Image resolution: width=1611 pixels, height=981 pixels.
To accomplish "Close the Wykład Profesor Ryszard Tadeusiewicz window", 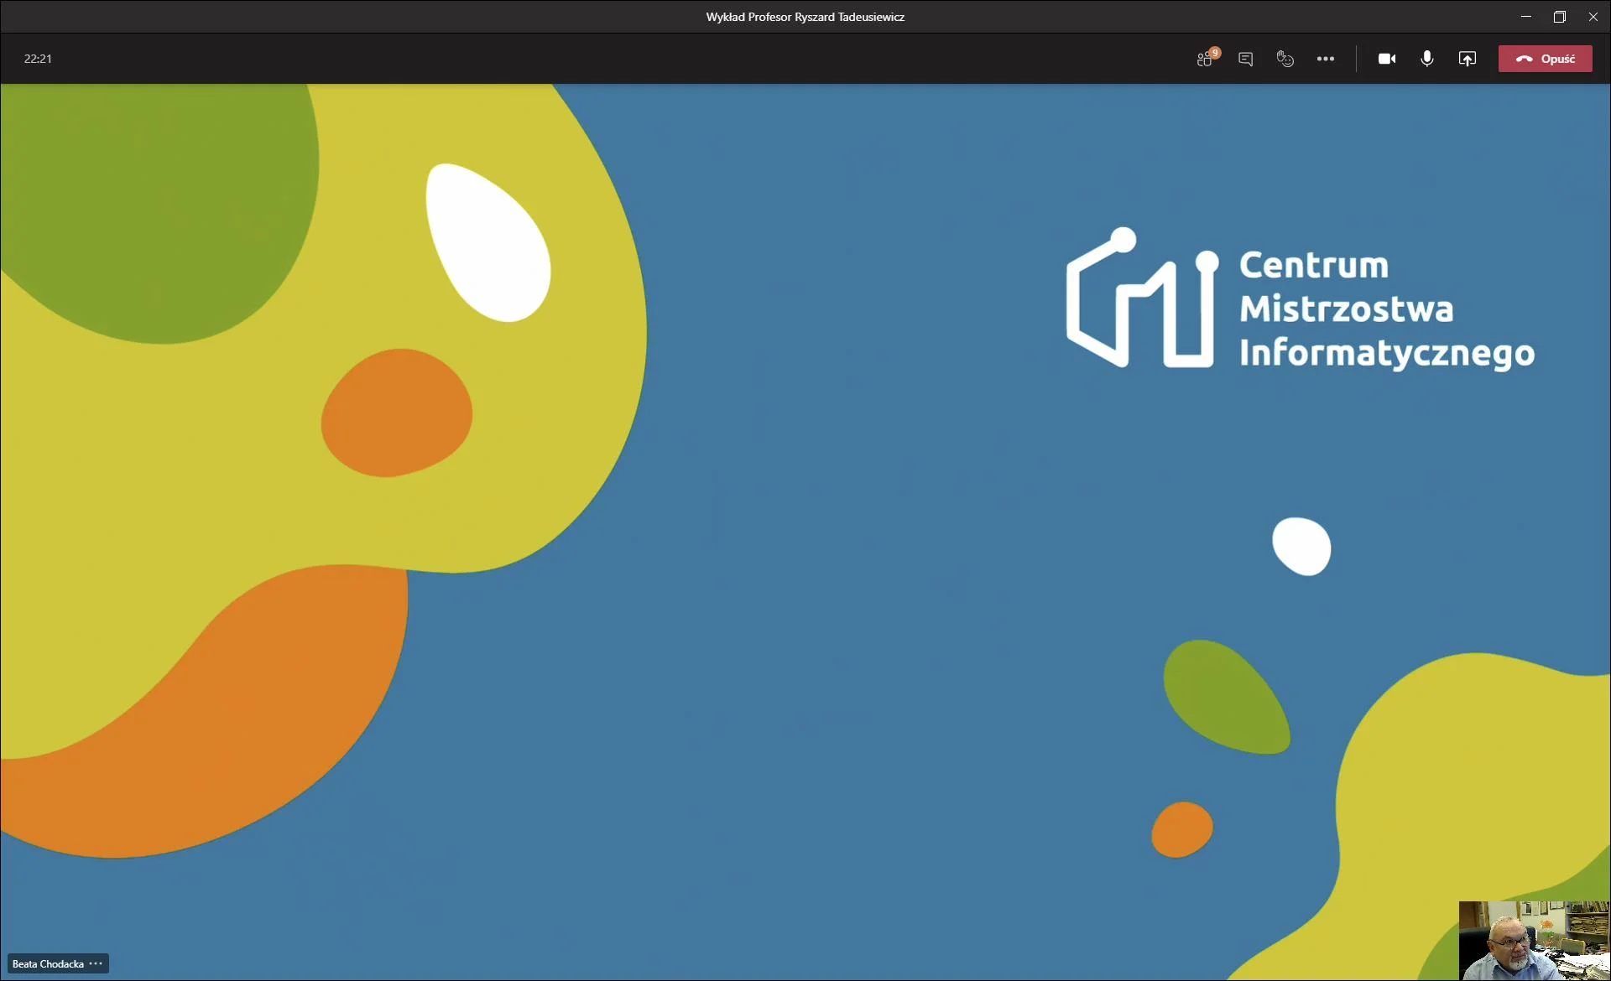I will point(1593,17).
